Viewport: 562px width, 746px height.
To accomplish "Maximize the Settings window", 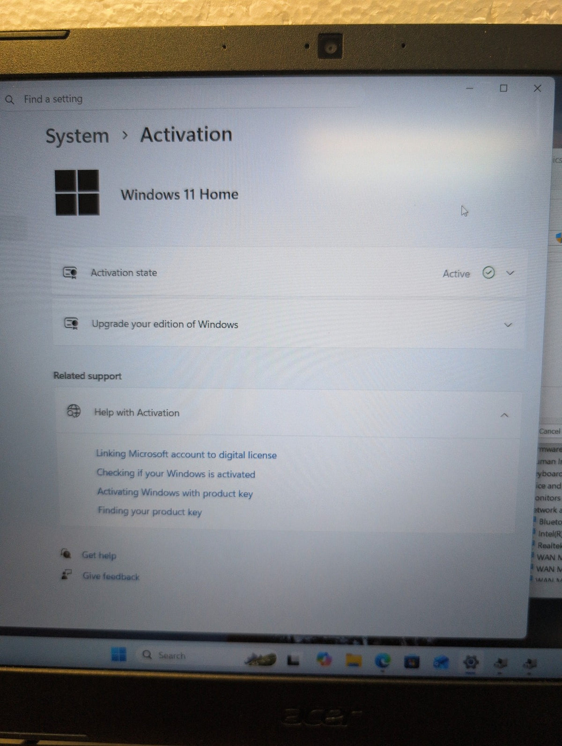I will tap(503, 88).
